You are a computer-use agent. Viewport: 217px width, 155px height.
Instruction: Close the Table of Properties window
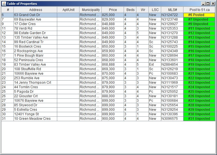pos(213,4)
